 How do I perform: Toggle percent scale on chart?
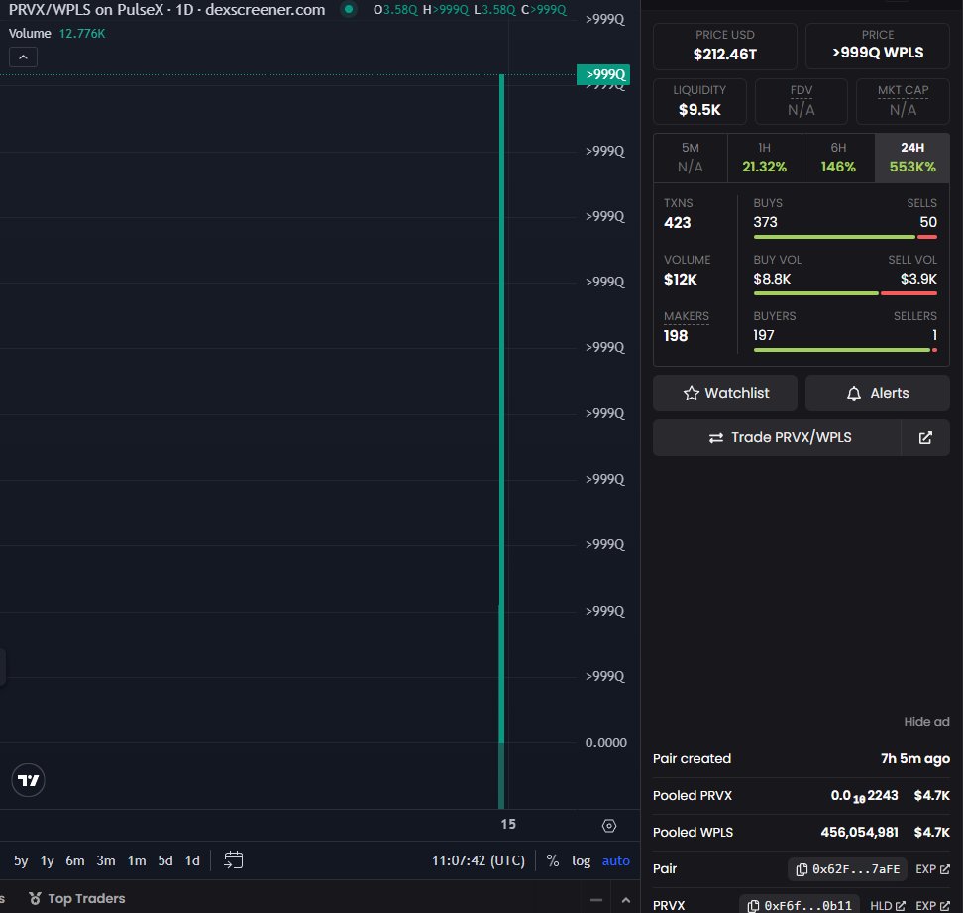click(x=553, y=860)
